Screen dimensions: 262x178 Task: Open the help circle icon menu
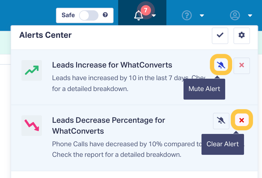pyautogui.click(x=187, y=15)
